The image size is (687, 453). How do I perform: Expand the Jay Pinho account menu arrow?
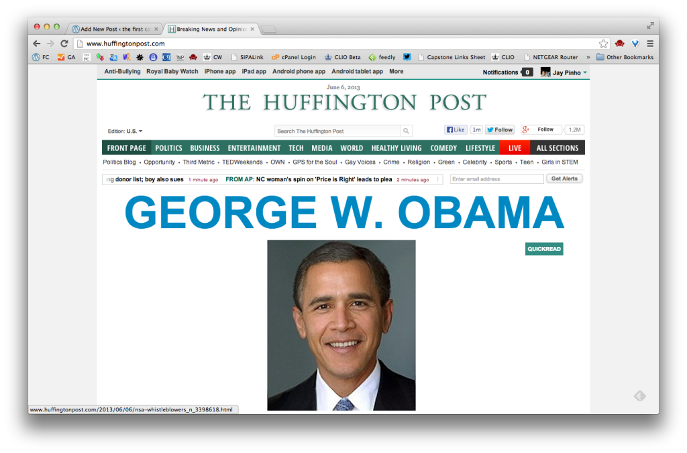coord(585,72)
